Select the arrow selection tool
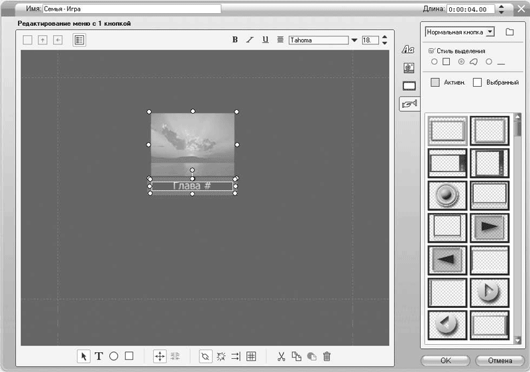 tap(83, 356)
